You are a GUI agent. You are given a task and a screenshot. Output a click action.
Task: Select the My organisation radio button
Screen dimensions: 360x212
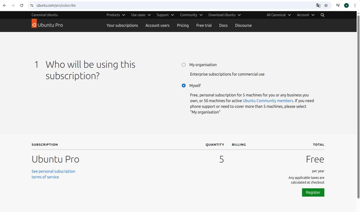[x=184, y=65]
